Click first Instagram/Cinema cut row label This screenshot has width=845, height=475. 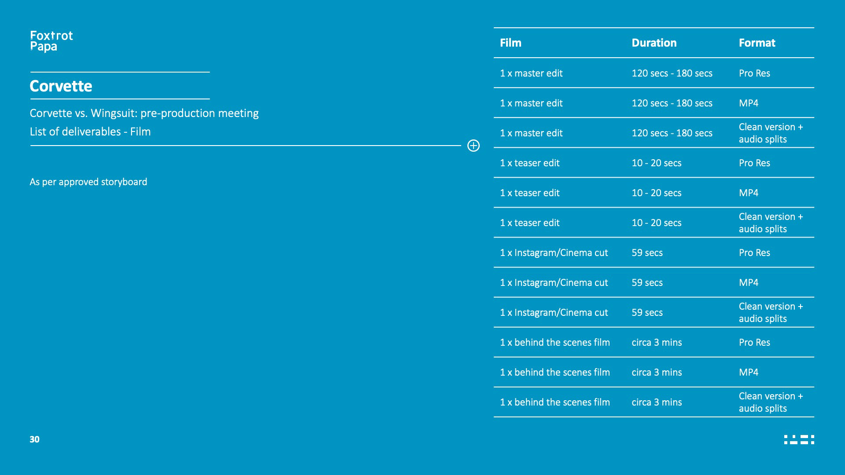(x=554, y=253)
